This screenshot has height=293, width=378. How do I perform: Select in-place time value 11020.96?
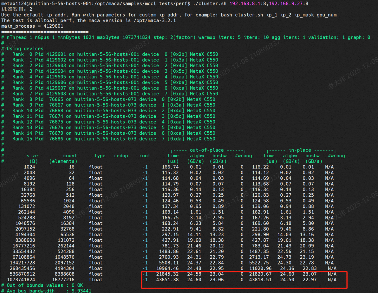260,268
